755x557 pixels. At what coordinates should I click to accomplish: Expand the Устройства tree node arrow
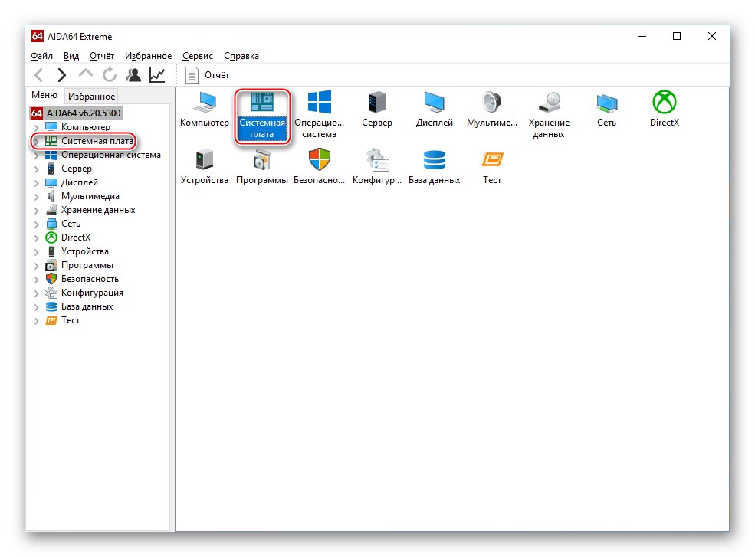[37, 252]
